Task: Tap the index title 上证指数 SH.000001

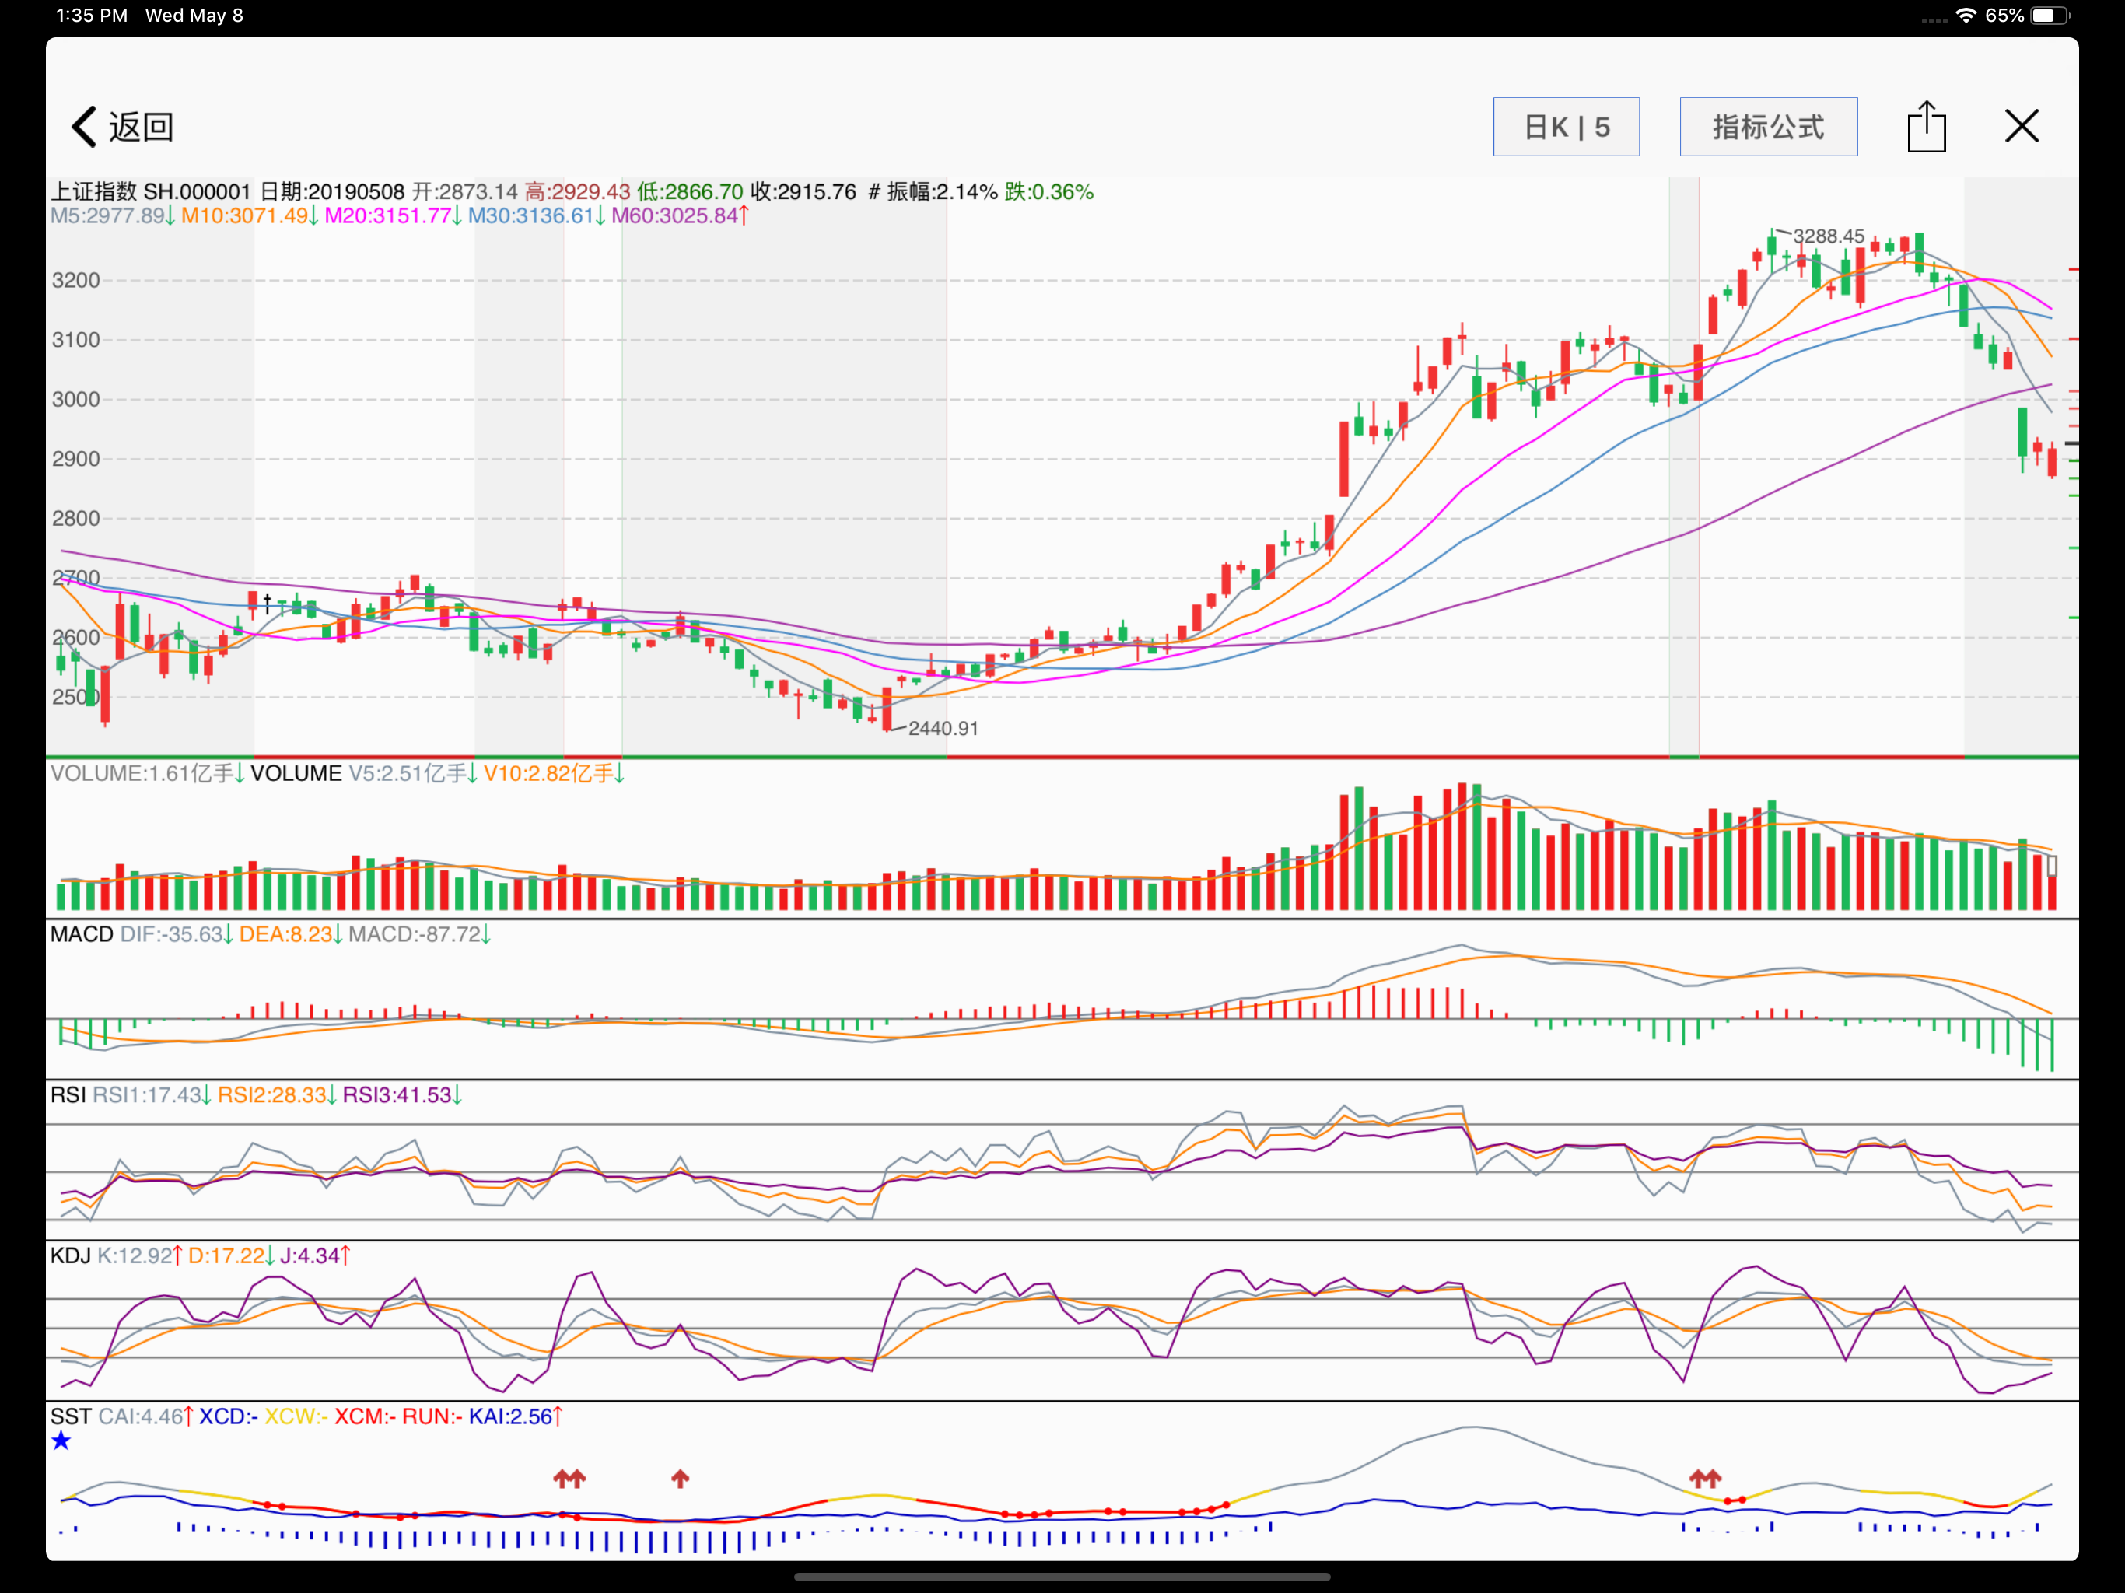Action: 151,191
